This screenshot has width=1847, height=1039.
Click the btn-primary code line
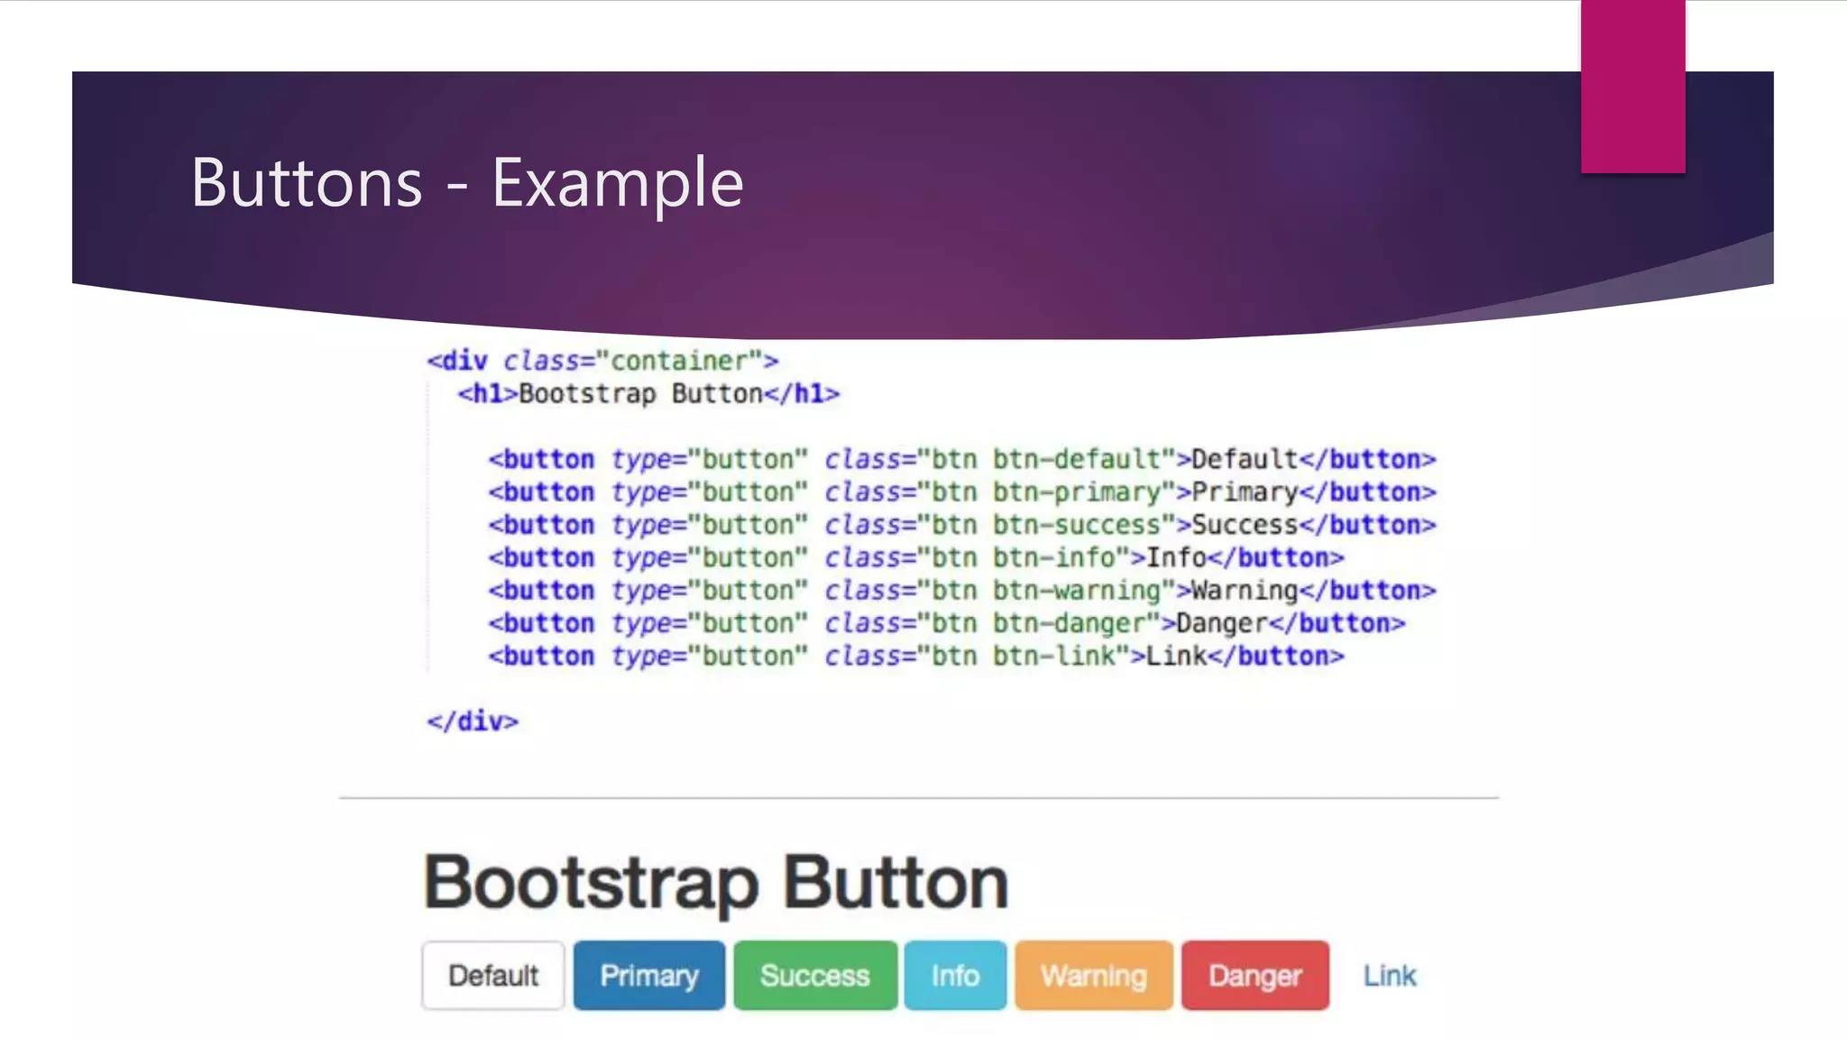tap(962, 492)
